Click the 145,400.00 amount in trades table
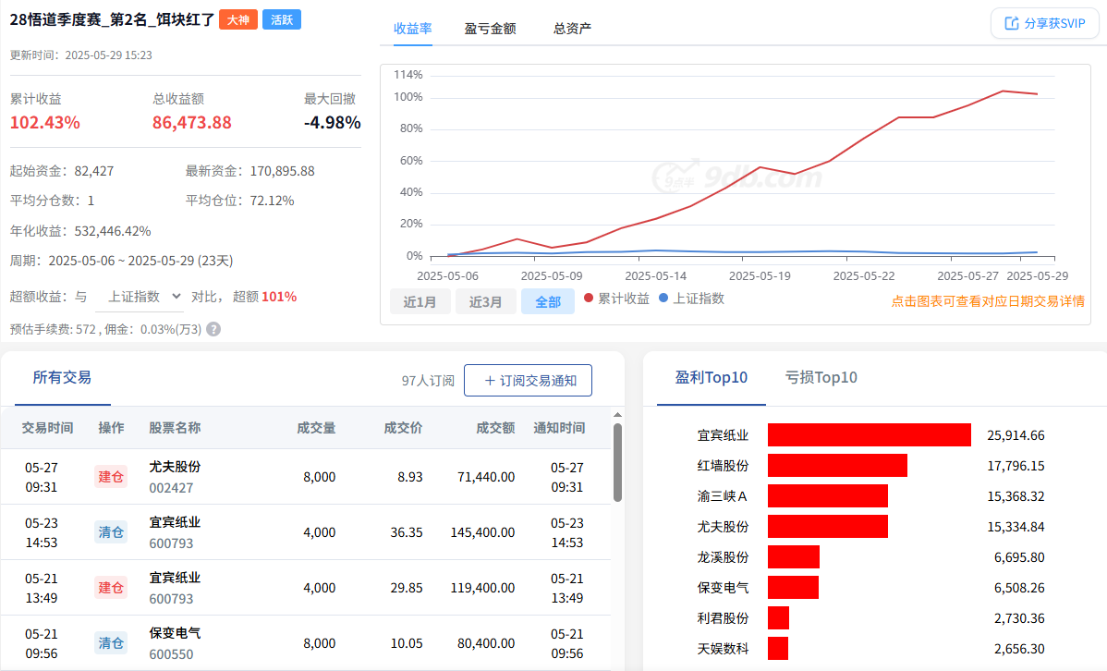Image resolution: width=1107 pixels, height=671 pixels. tap(483, 531)
